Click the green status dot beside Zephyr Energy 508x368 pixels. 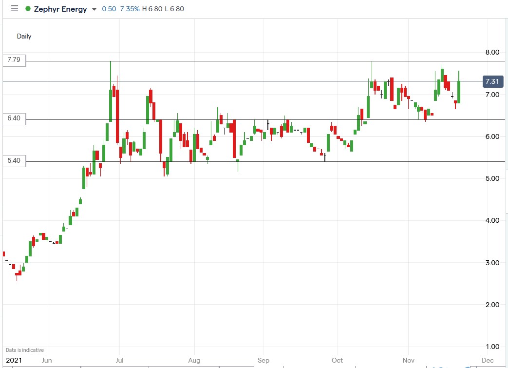pyautogui.click(x=28, y=9)
